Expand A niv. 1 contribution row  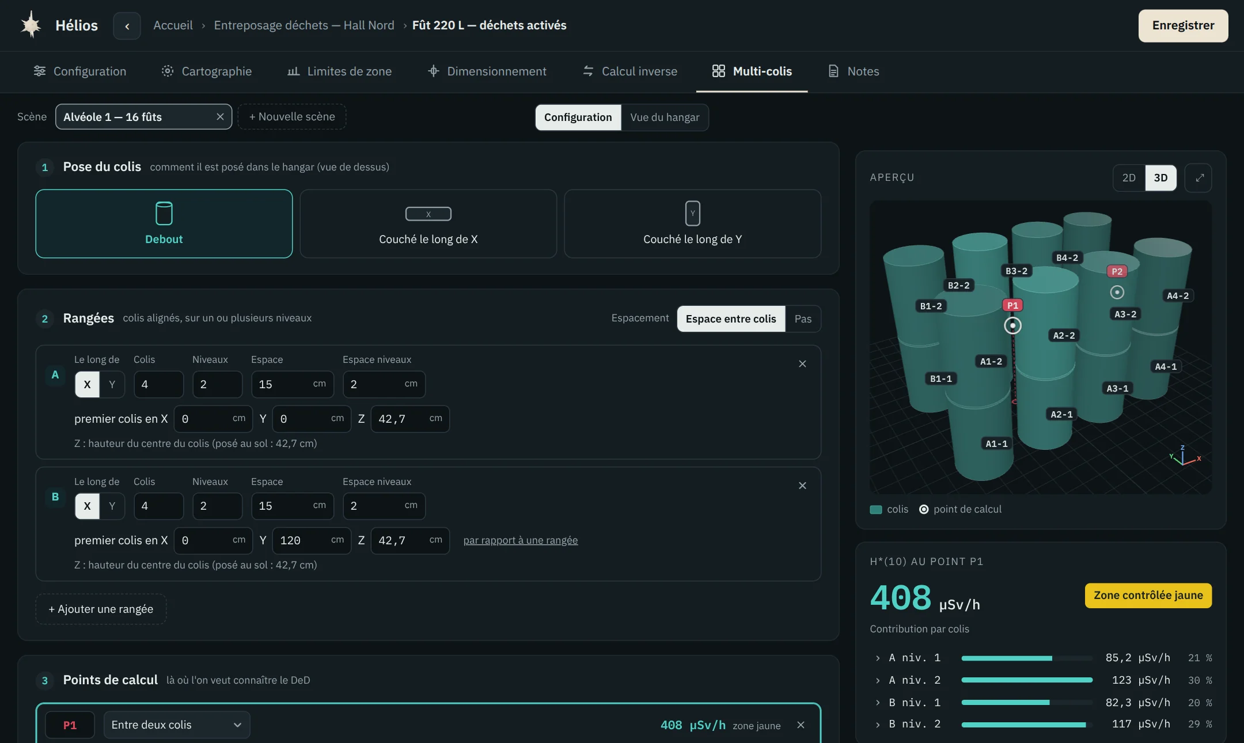(878, 658)
